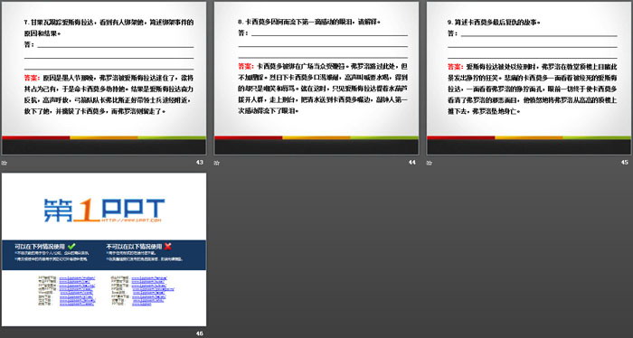Select slide 46 with 第1PPT logo
This screenshot has height=338, width=633.
(x=104, y=249)
